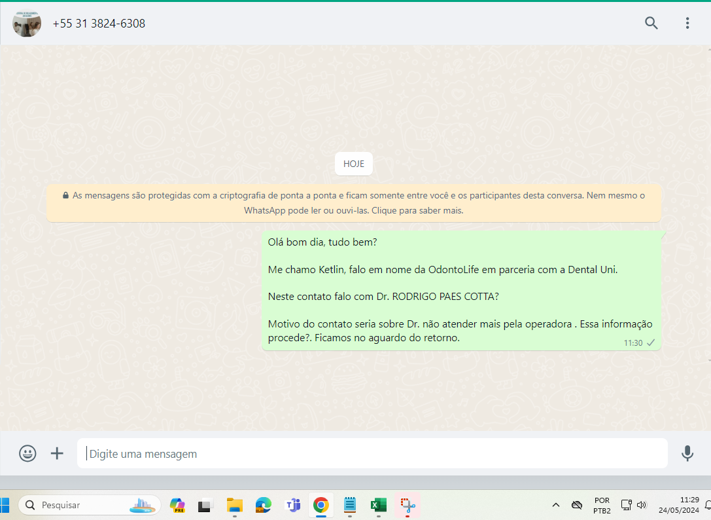This screenshot has width=711, height=520.
Task: Open the emoji picker
Action: coord(27,453)
